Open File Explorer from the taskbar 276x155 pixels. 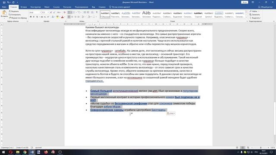click(x=18, y=152)
